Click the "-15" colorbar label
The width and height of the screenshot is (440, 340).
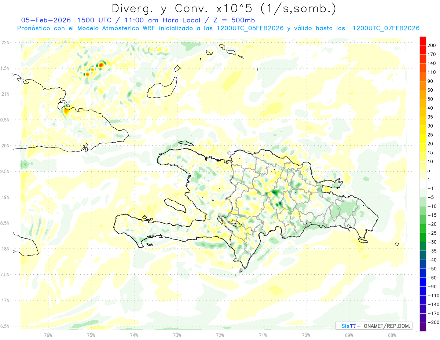click(432, 215)
